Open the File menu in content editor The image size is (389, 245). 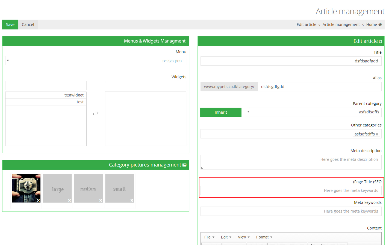[209, 237]
